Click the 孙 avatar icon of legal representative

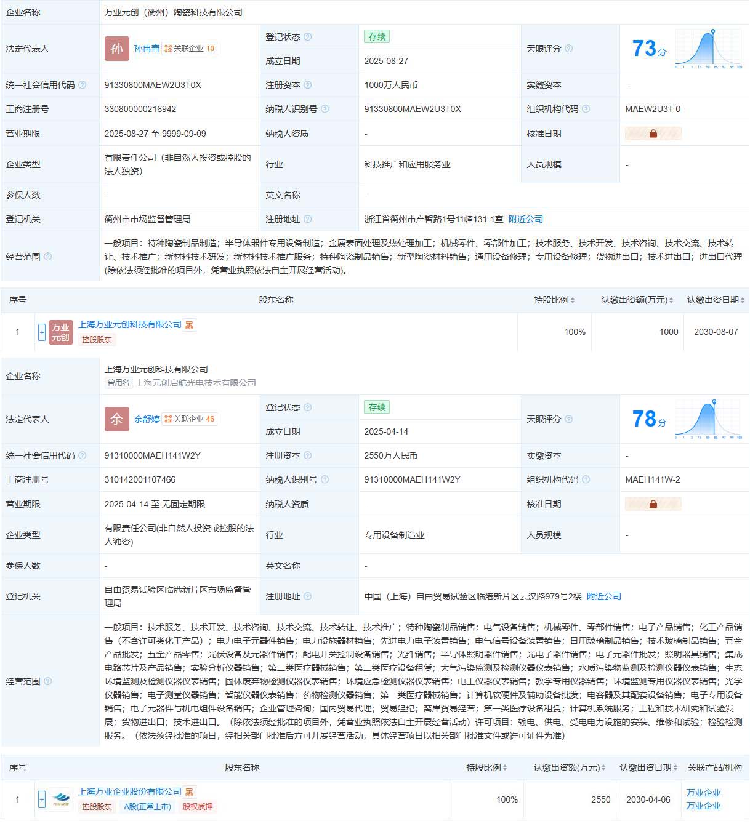coord(116,49)
